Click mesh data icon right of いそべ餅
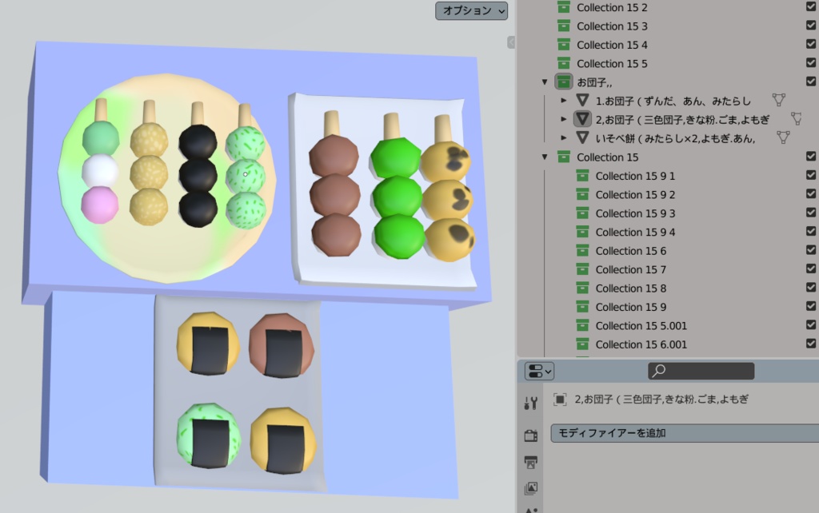 [x=784, y=137]
